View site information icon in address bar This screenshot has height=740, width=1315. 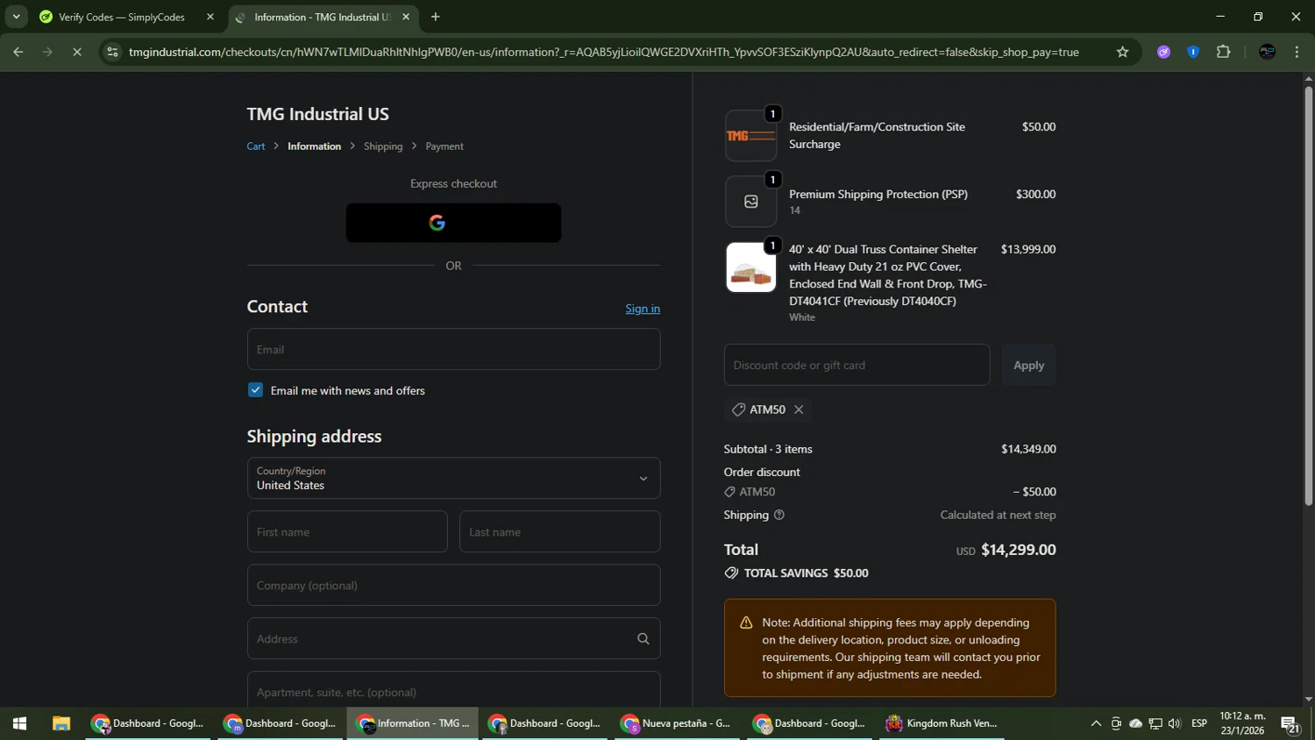click(112, 52)
